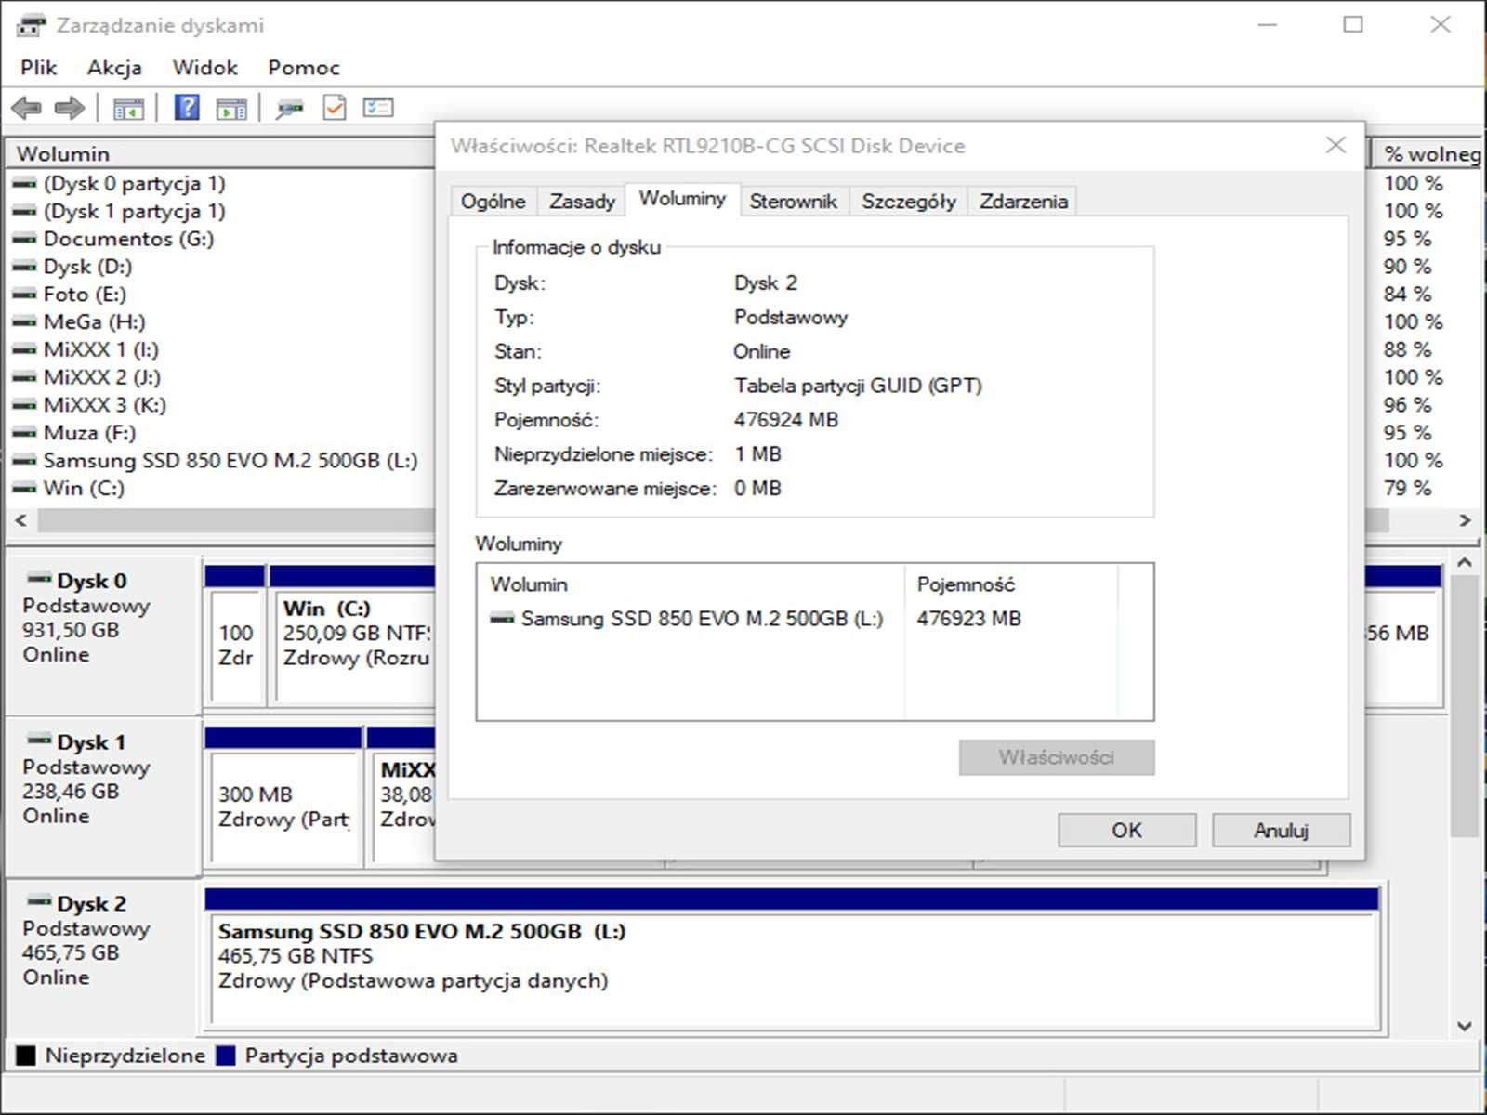The image size is (1487, 1115).
Task: Click the Dysk 1 disk label
Action: [x=90, y=742]
